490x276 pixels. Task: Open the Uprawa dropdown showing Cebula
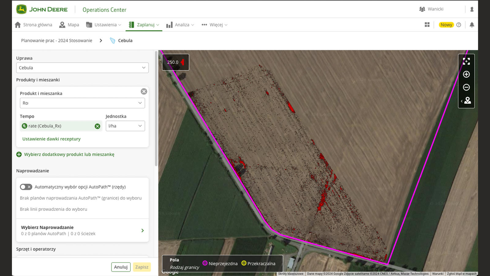point(82,67)
